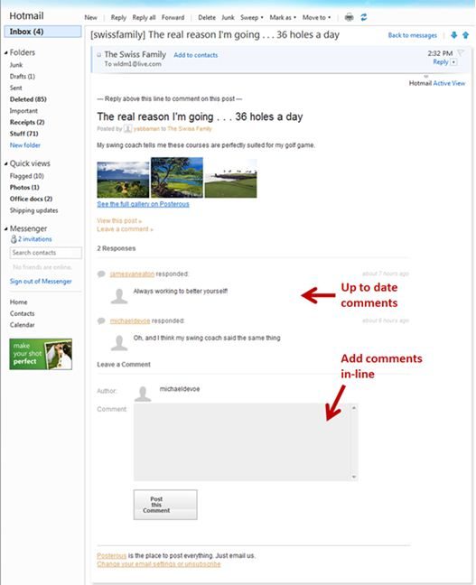Open See the full gallery on Posterous link
This screenshot has height=585, width=476.
click(143, 204)
